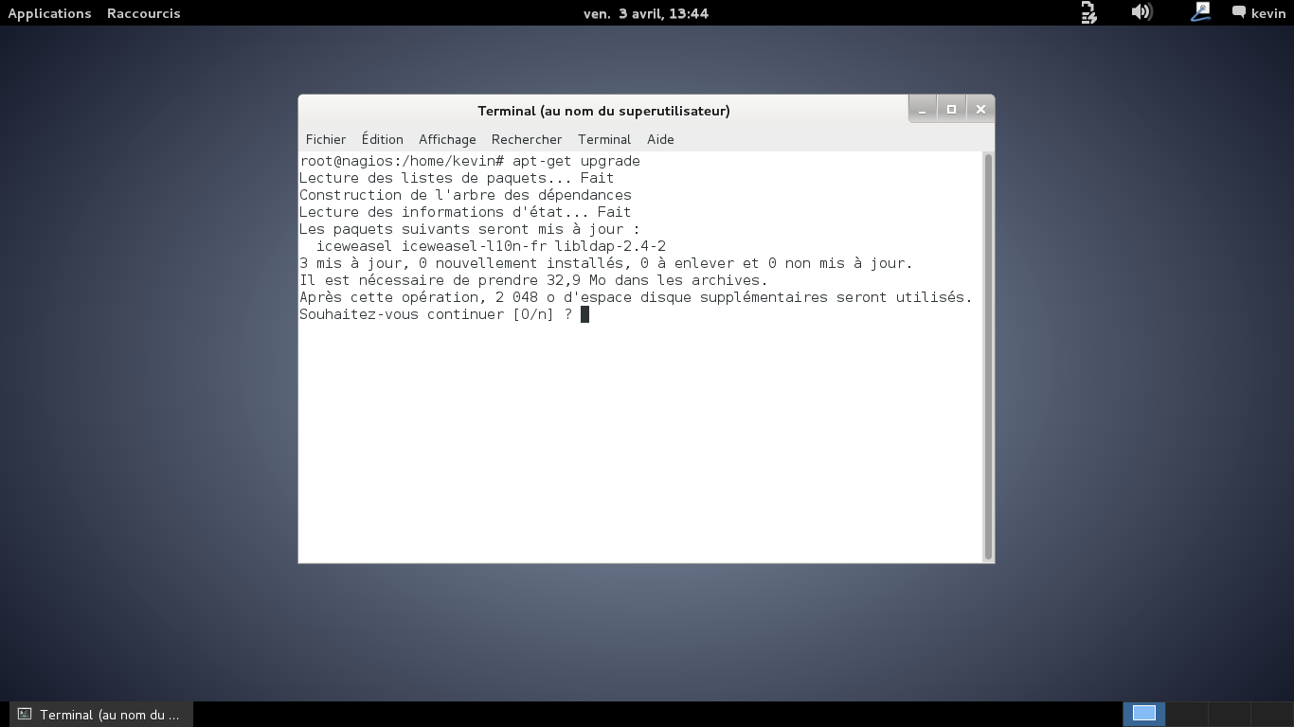
Task: Click 'Les paquets suivants seront mis à jour' line
Action: pos(469,229)
